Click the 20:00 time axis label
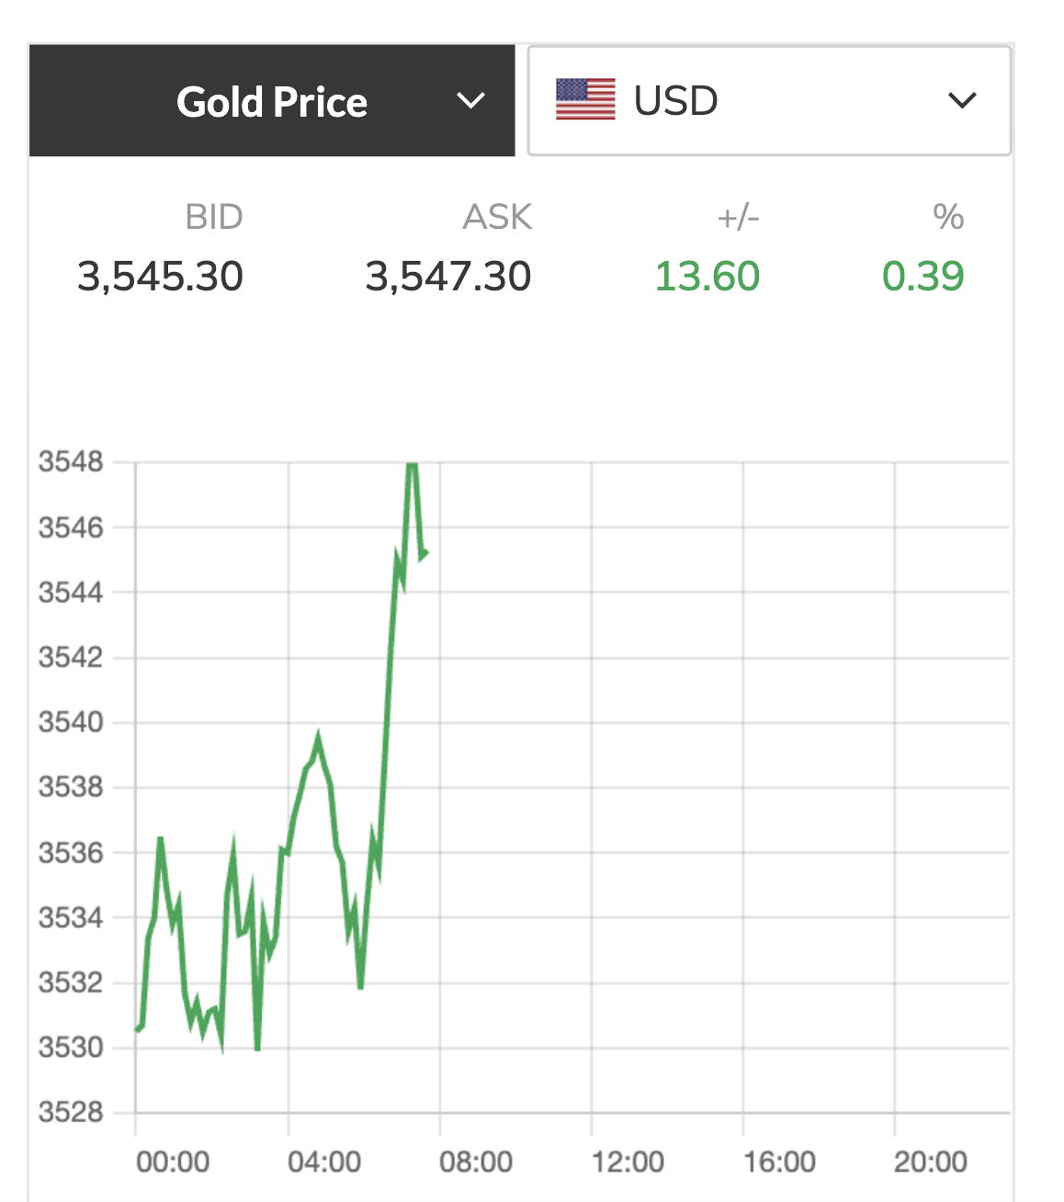 coord(931,1162)
